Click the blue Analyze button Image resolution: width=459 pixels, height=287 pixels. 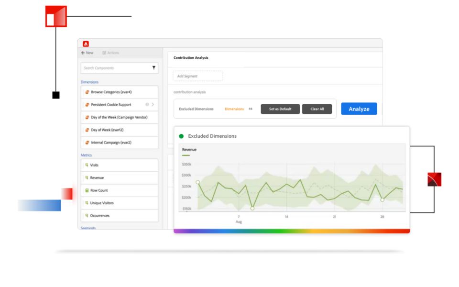pyautogui.click(x=359, y=109)
